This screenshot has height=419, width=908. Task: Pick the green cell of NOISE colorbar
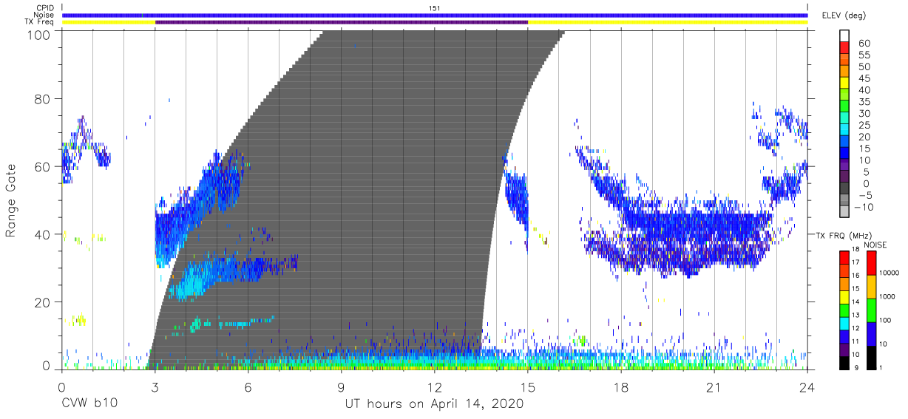pos(871,310)
